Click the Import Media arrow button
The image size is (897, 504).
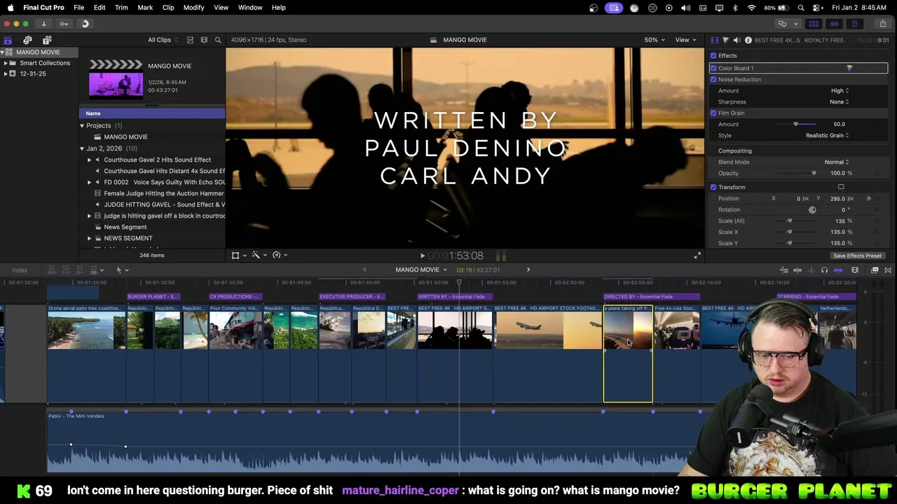click(43, 24)
